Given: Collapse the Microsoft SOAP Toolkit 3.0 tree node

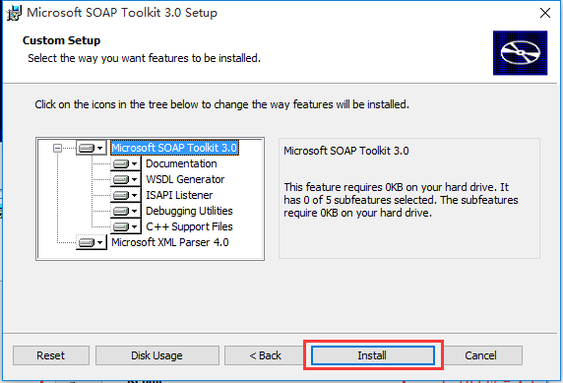Looking at the screenshot, I should coord(57,148).
